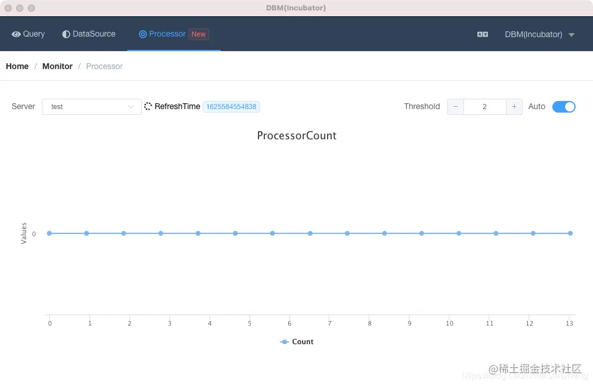
Task: Select the Processor tab
Action: pos(174,34)
